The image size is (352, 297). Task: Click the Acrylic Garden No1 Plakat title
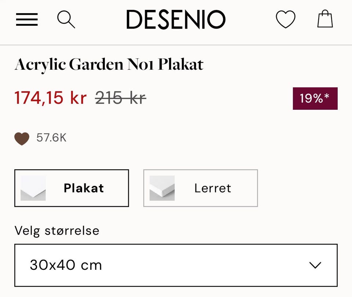(109, 64)
